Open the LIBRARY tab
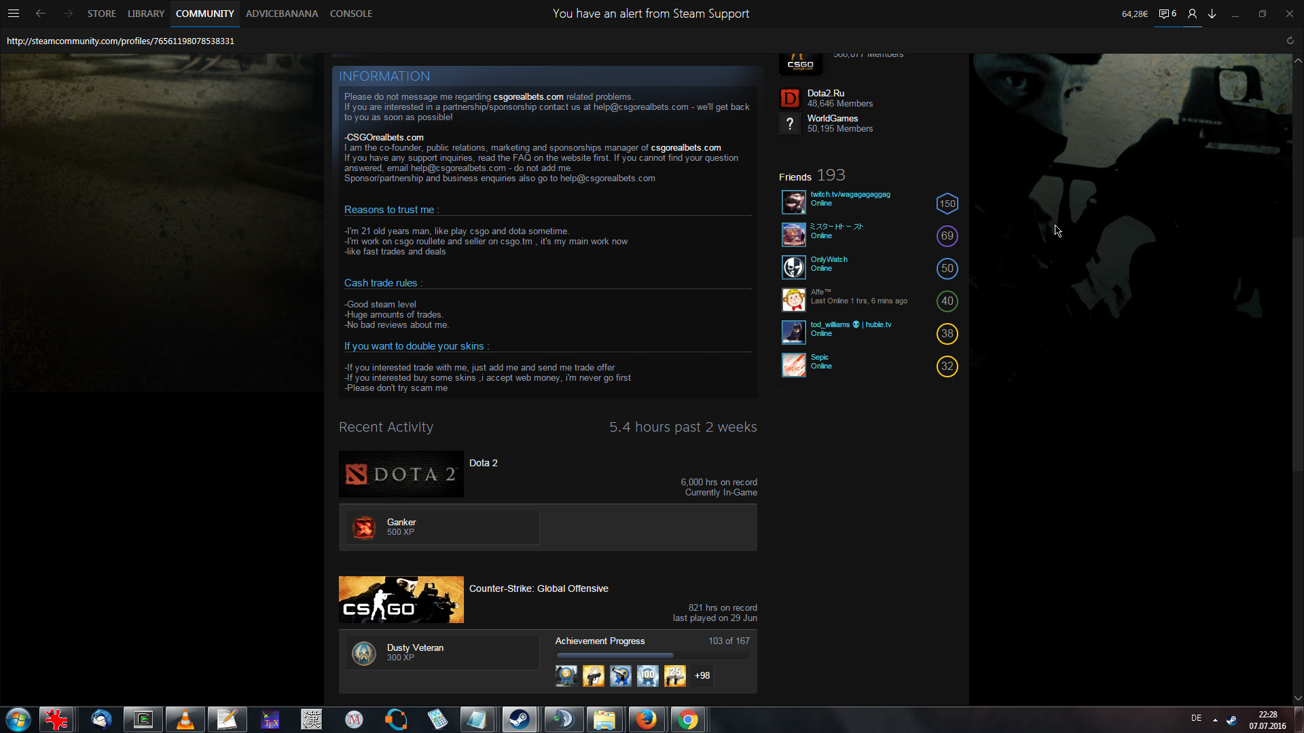Screen dimensions: 1304x733 click(146, 14)
